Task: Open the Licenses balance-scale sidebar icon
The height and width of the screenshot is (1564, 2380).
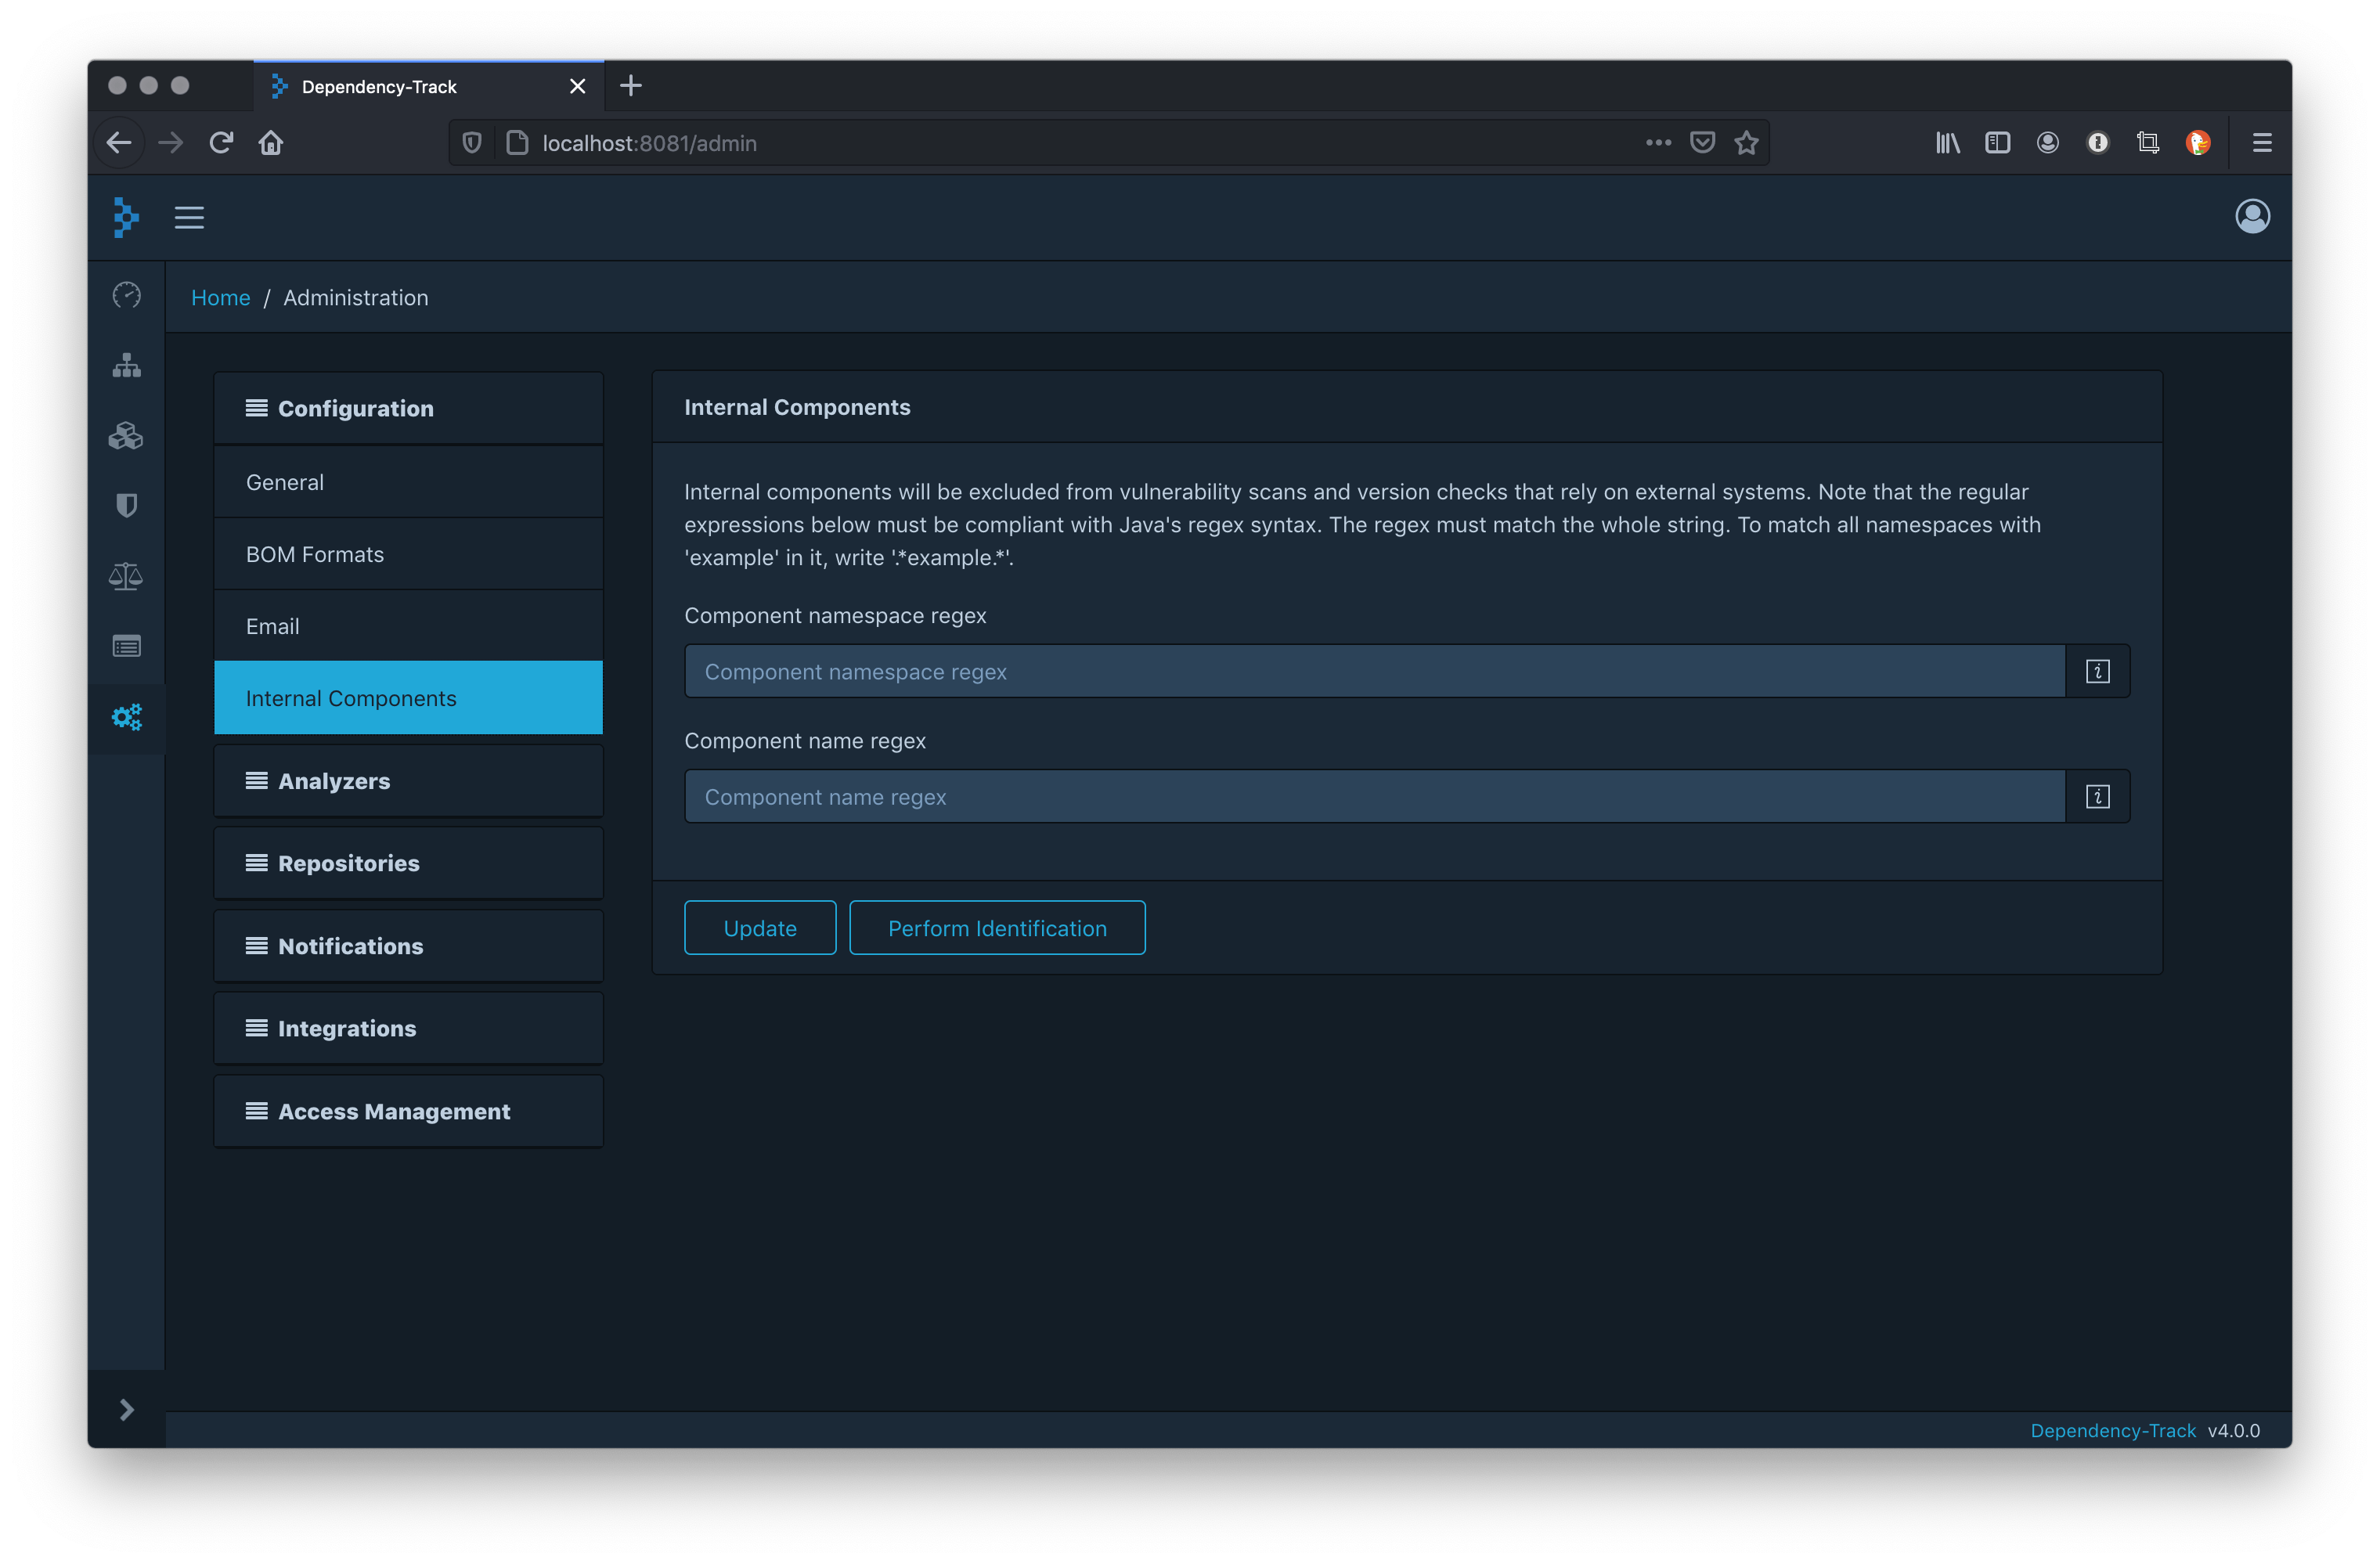Action: click(126, 576)
